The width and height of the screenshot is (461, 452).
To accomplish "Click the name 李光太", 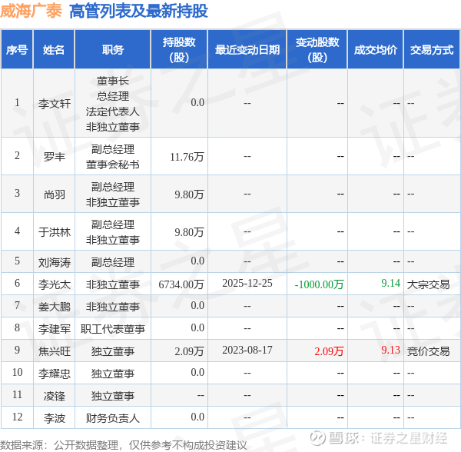I will click(x=55, y=284).
